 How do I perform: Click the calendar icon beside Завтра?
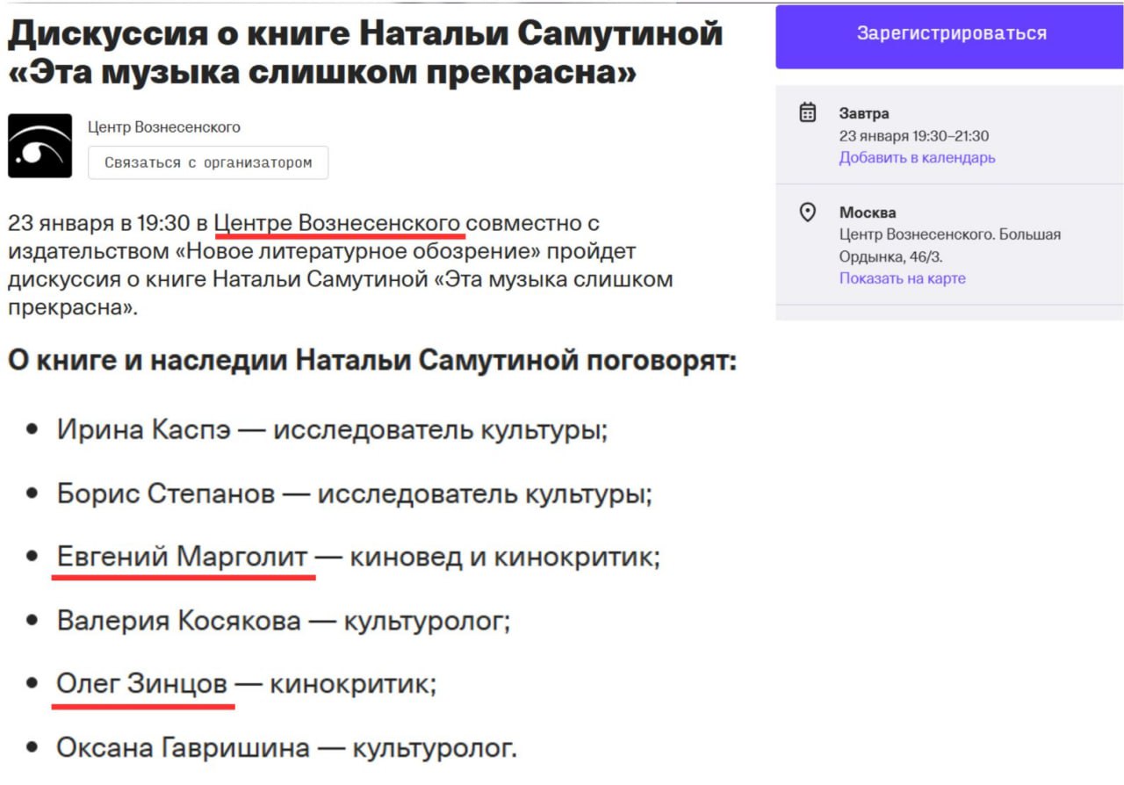807,112
